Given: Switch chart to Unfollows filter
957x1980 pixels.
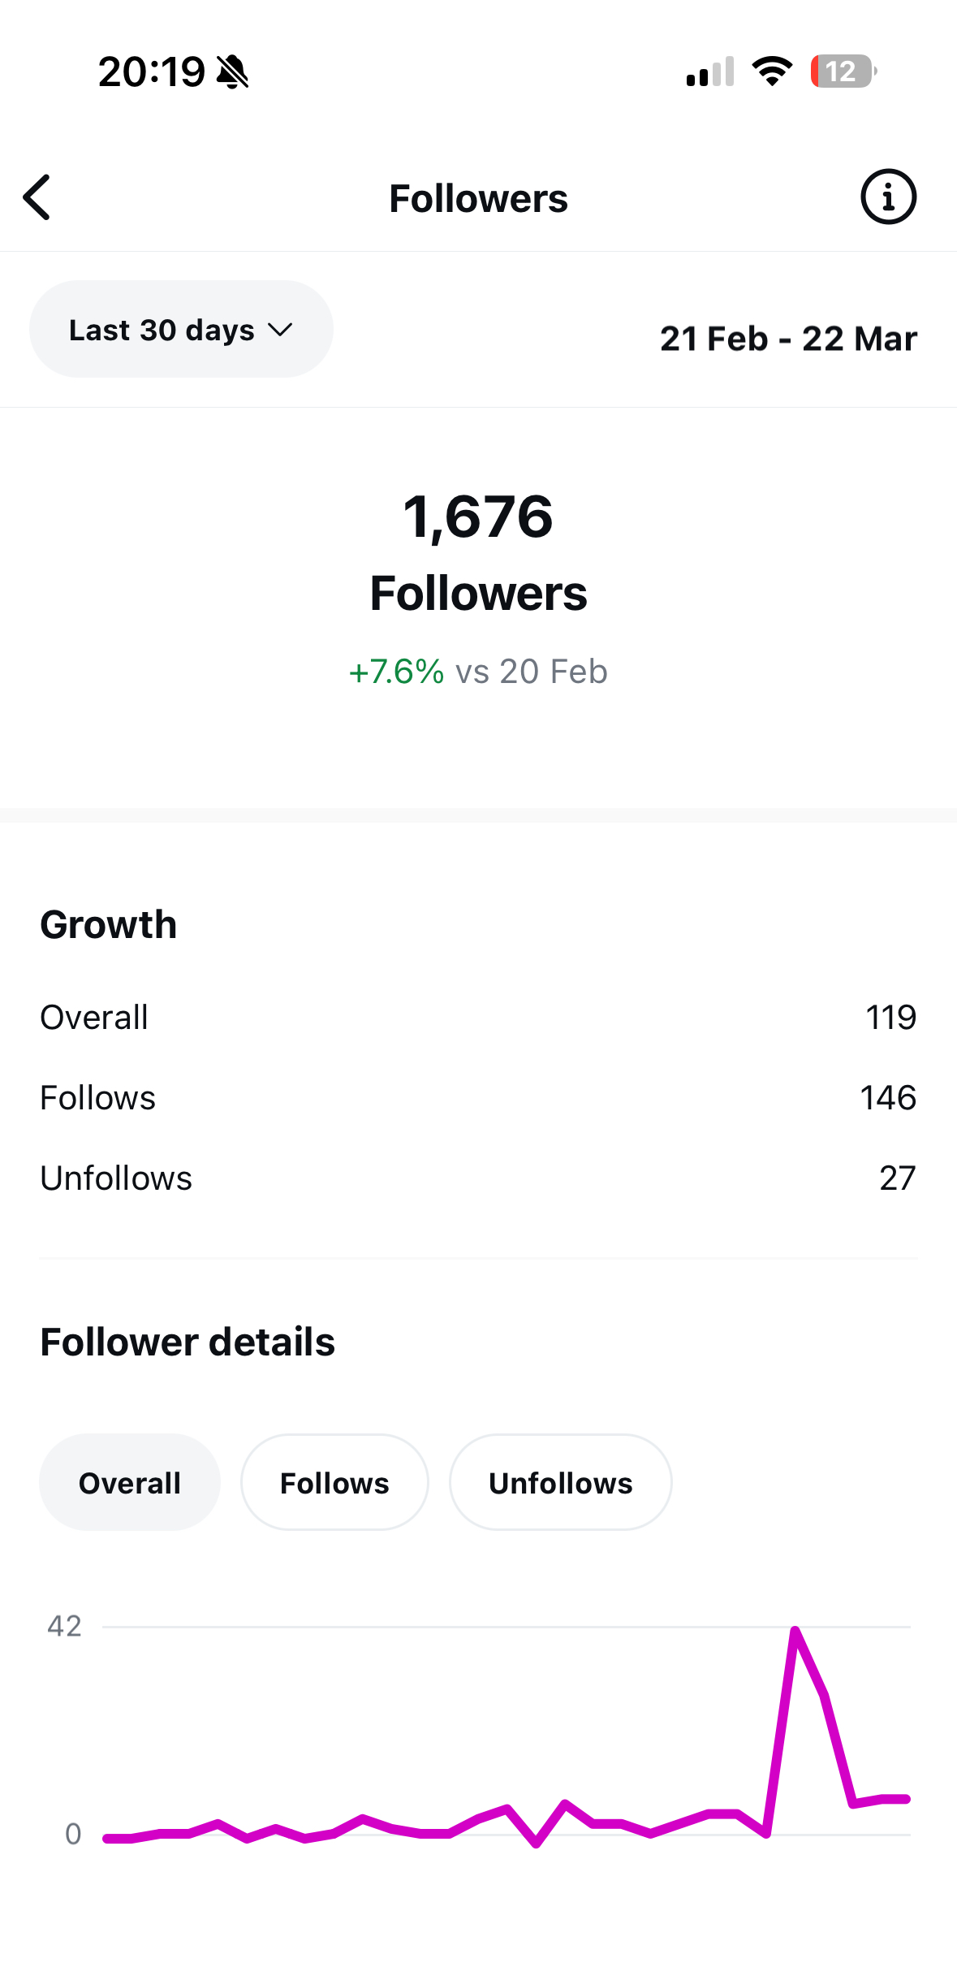Looking at the screenshot, I should tap(560, 1483).
